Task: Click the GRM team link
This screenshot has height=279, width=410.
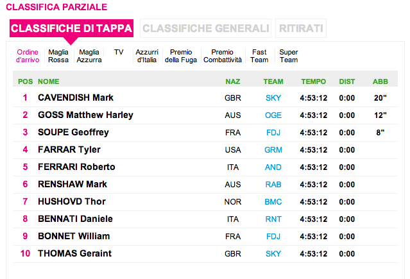Action: coord(273,150)
